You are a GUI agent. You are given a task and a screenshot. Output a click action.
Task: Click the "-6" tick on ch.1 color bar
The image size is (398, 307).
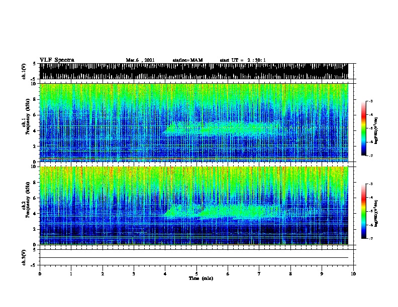coord(370,142)
